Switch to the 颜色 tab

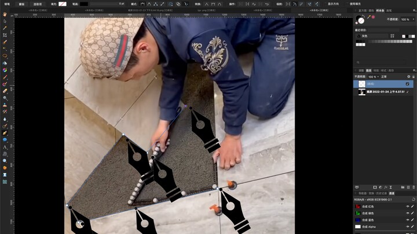(371, 10)
